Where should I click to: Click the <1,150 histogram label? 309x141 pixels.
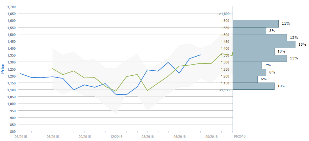(224, 90)
